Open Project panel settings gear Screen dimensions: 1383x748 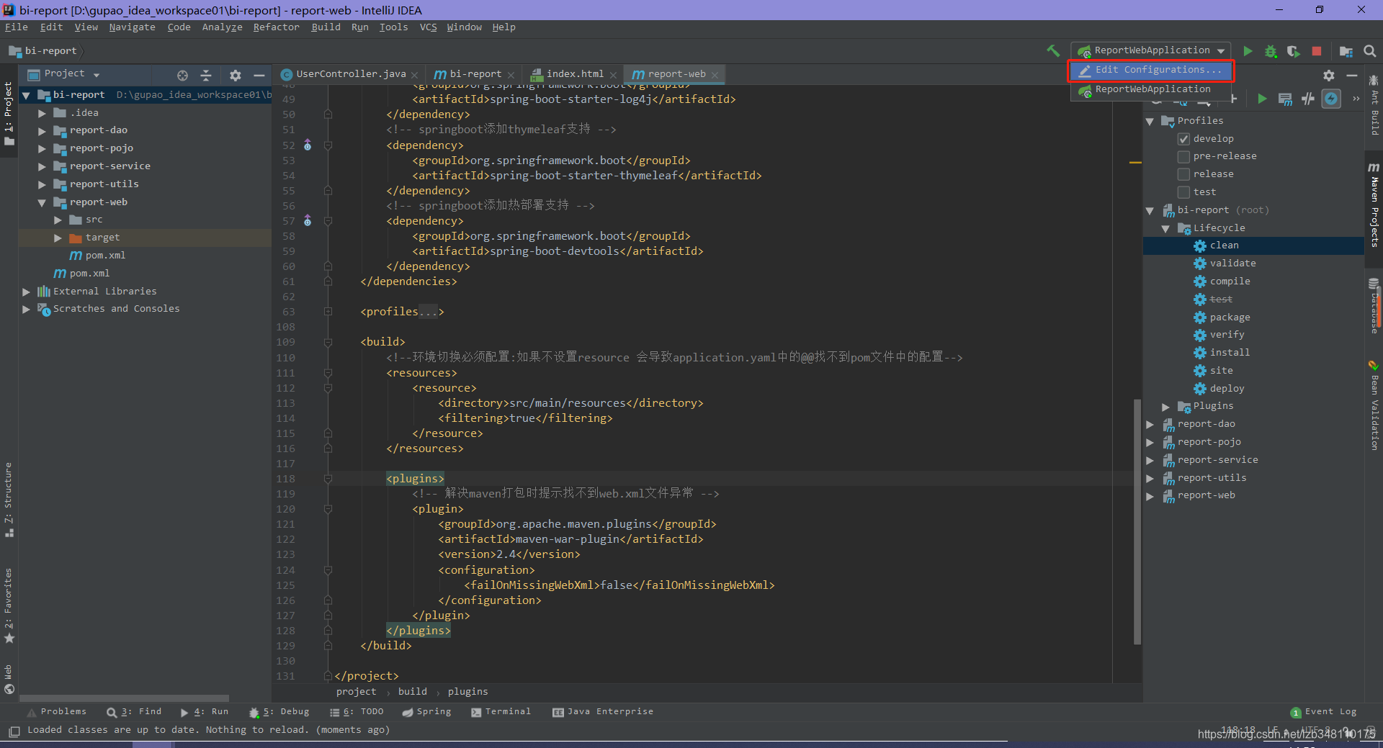coord(235,75)
